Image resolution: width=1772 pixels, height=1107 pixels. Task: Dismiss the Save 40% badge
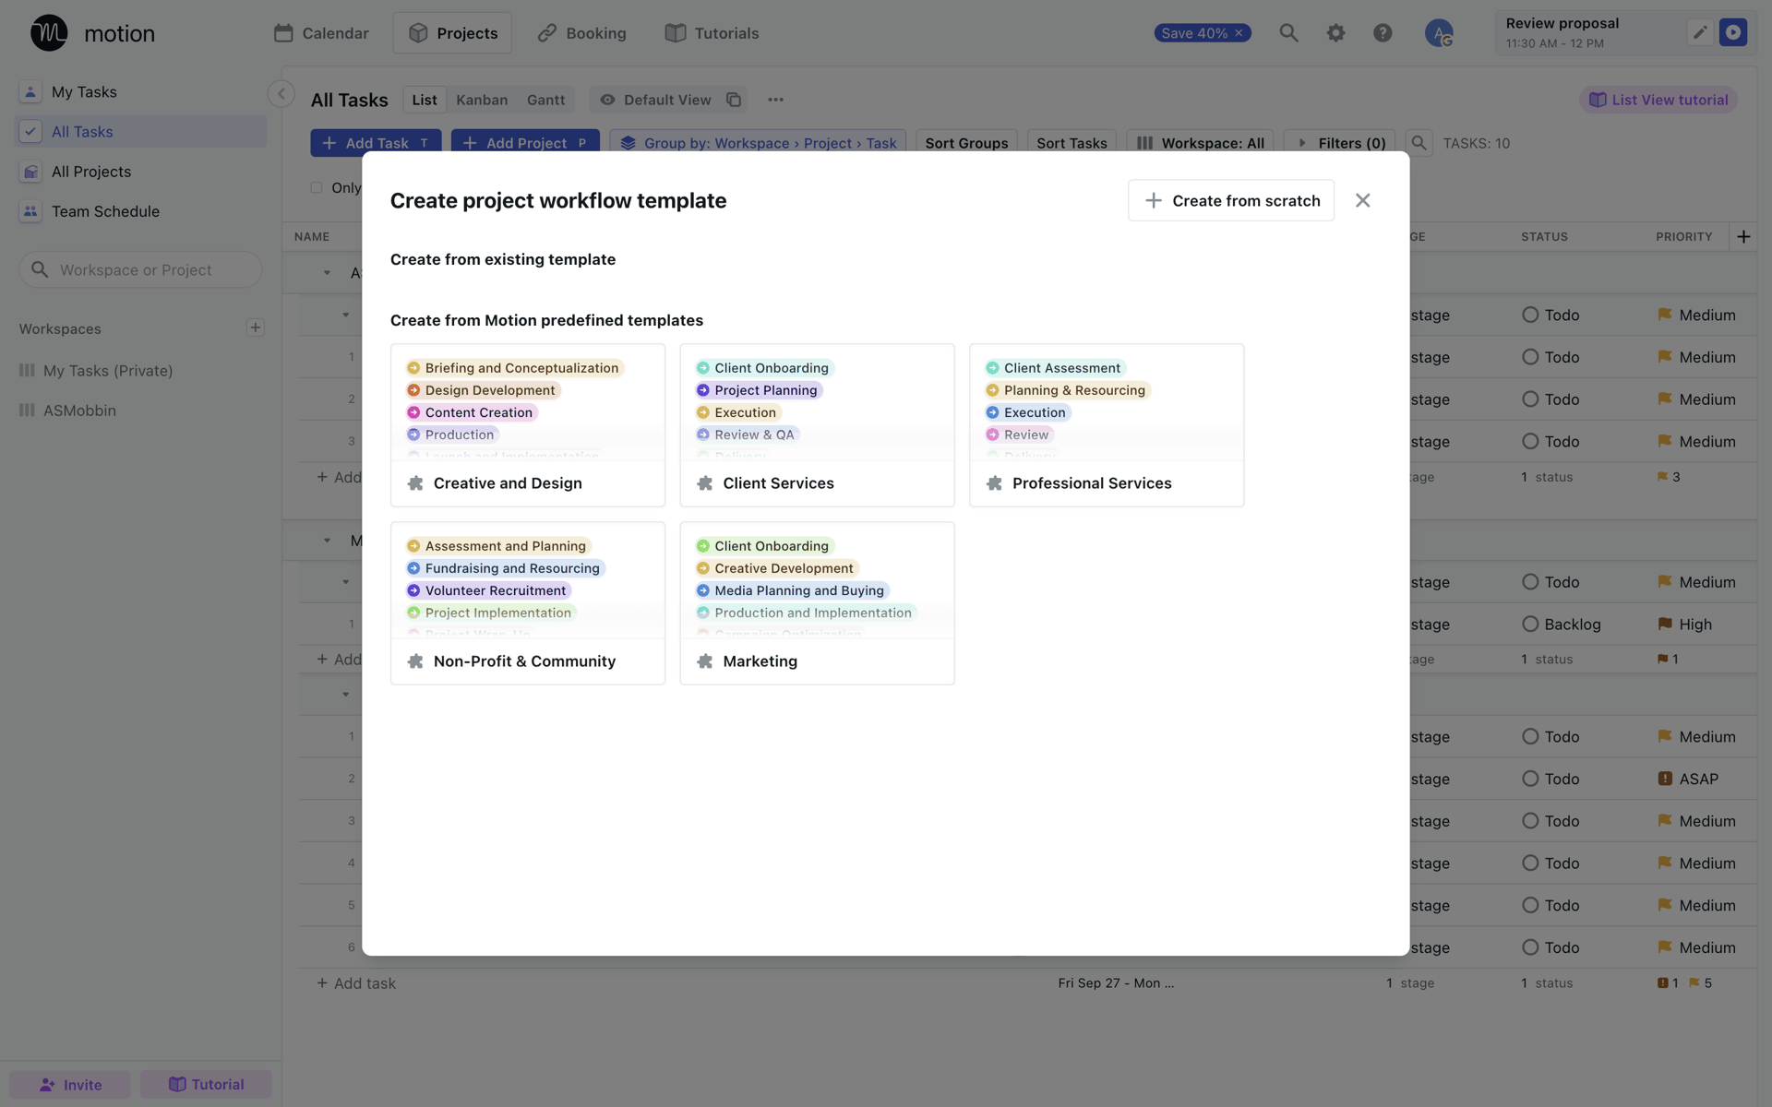pos(1239,33)
